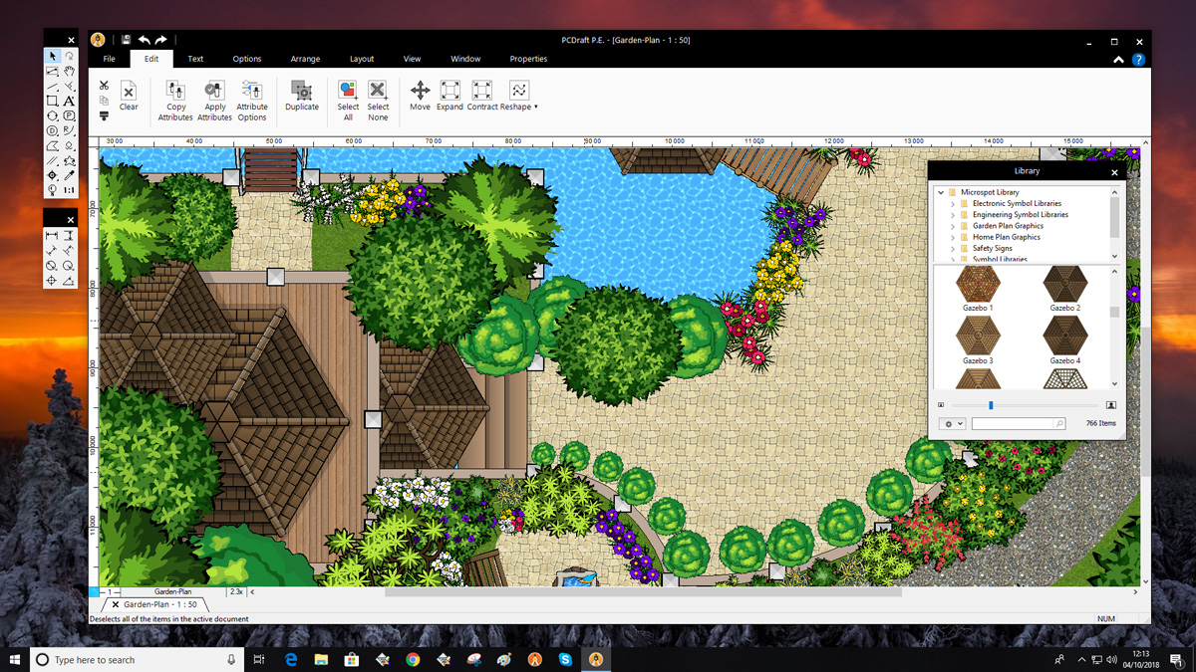The image size is (1196, 672).
Task: Click the Clear button
Action: click(x=129, y=96)
